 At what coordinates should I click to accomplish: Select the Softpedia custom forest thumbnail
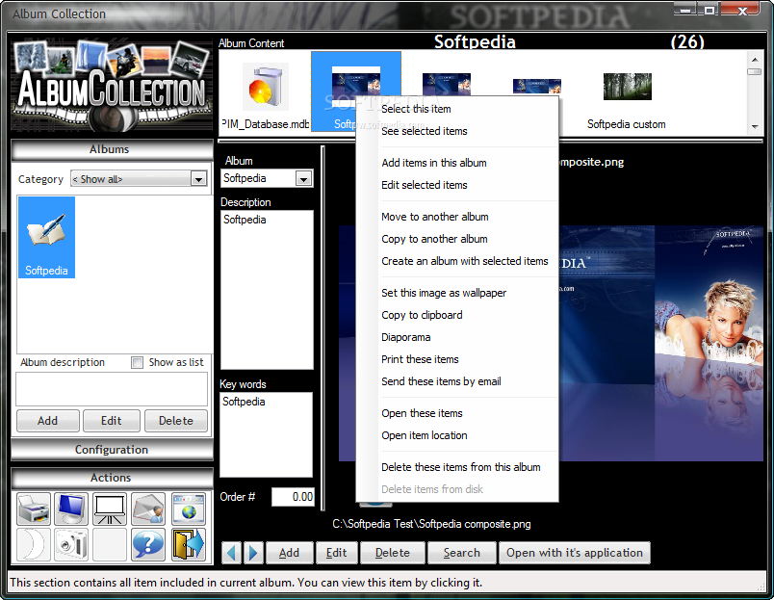click(x=627, y=87)
